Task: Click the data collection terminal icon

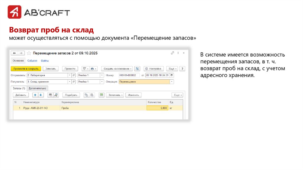Action: click(56, 95)
